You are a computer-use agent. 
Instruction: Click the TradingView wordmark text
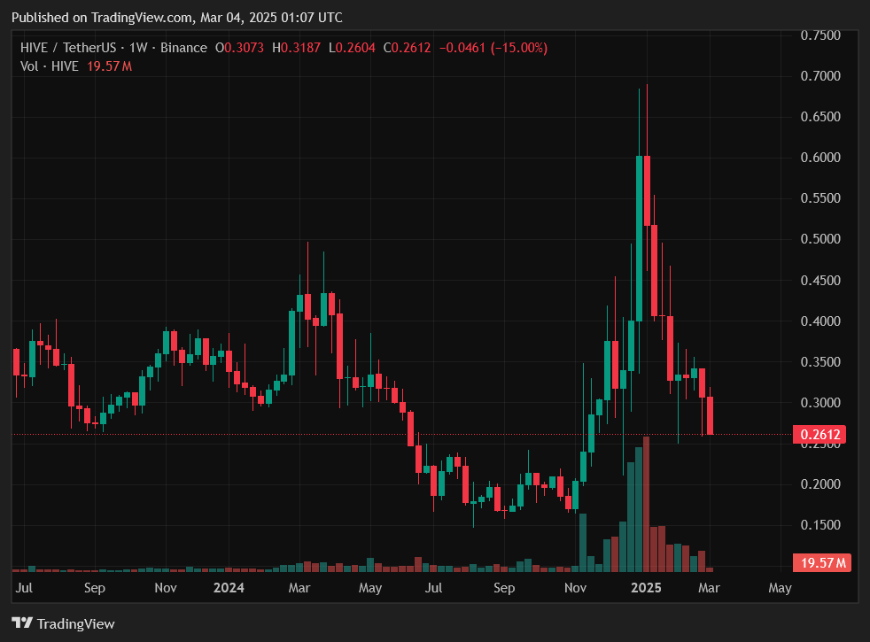click(75, 623)
